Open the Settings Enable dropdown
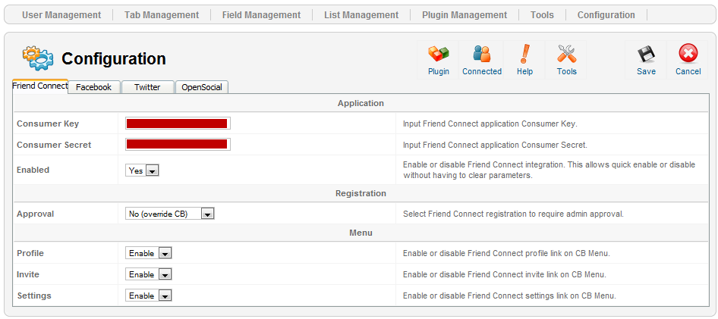This screenshot has width=718, height=319. click(148, 296)
